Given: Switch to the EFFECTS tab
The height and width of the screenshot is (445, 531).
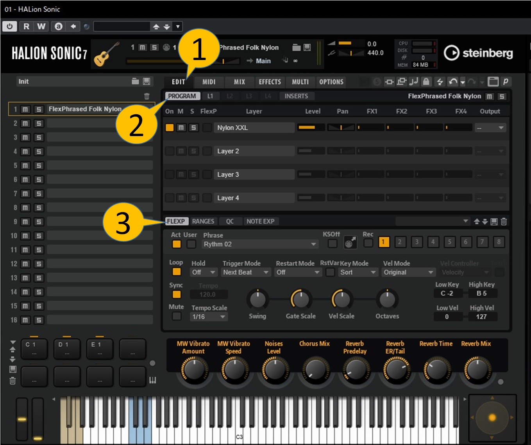Looking at the screenshot, I should [x=270, y=82].
